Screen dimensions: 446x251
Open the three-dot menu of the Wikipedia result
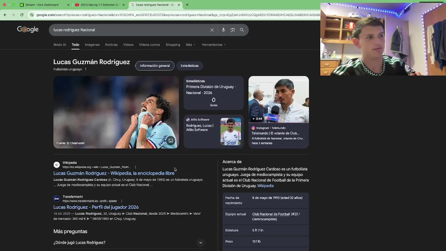[135, 167]
